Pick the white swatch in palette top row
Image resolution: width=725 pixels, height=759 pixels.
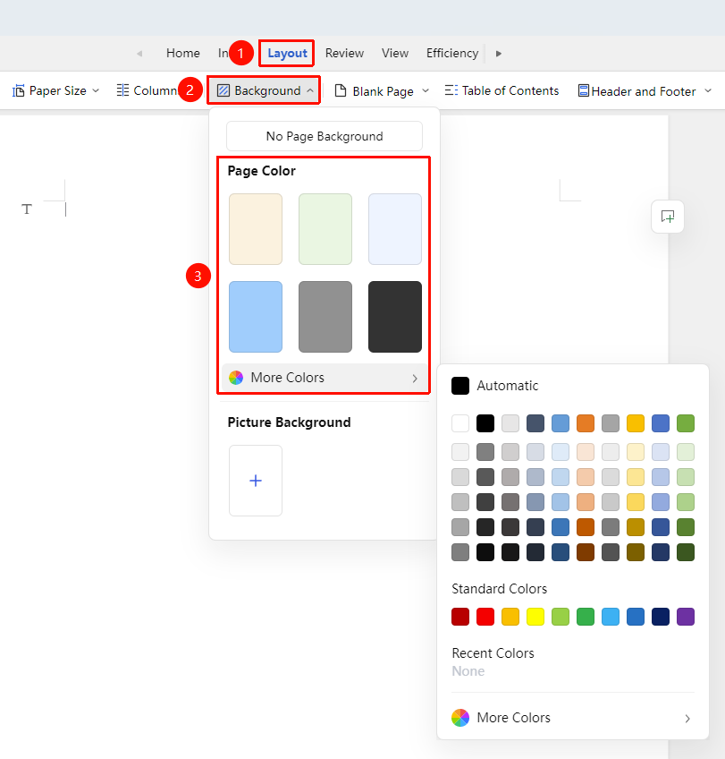460,423
